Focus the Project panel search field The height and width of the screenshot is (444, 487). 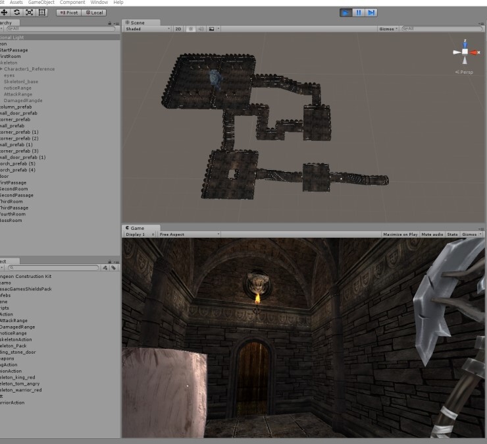point(53,267)
